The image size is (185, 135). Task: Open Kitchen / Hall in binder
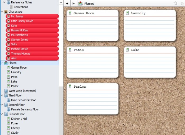[x=19, y=119]
